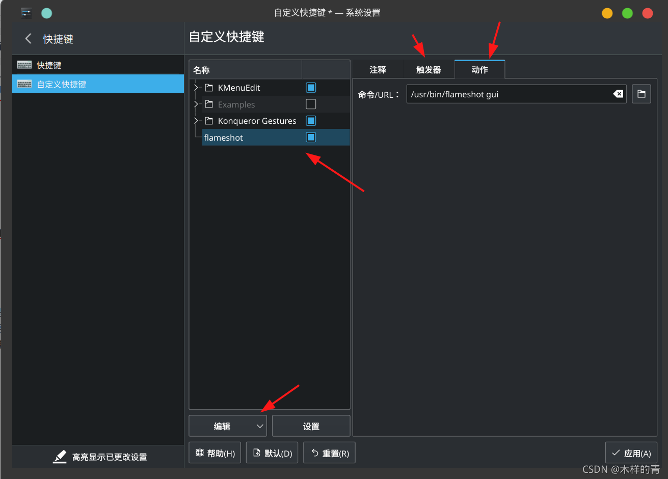
Task: Open the system settings icon in title bar
Action: point(26,13)
